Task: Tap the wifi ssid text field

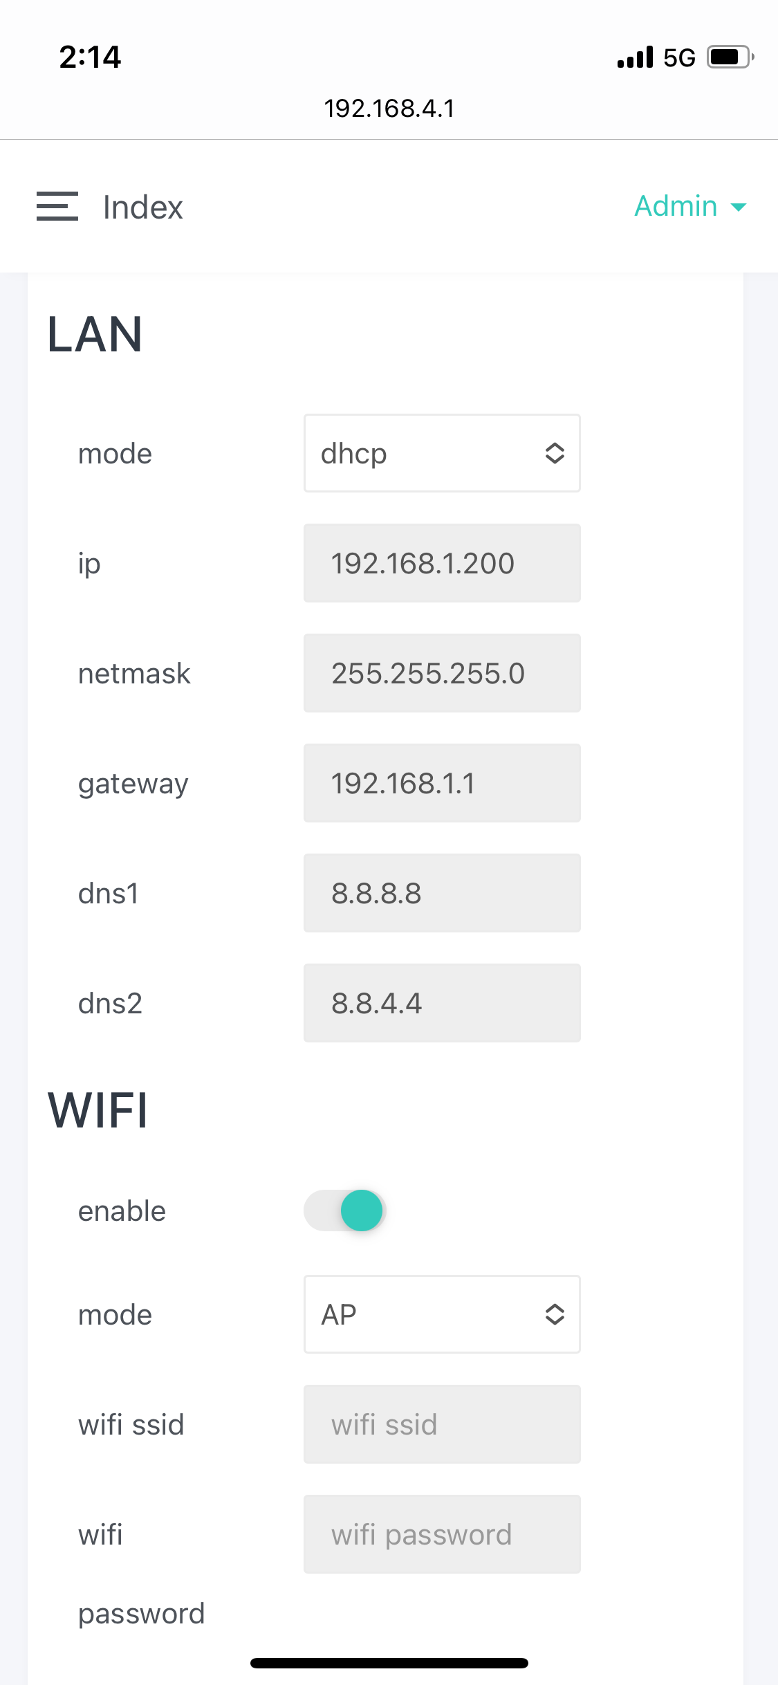Action: pos(442,1424)
